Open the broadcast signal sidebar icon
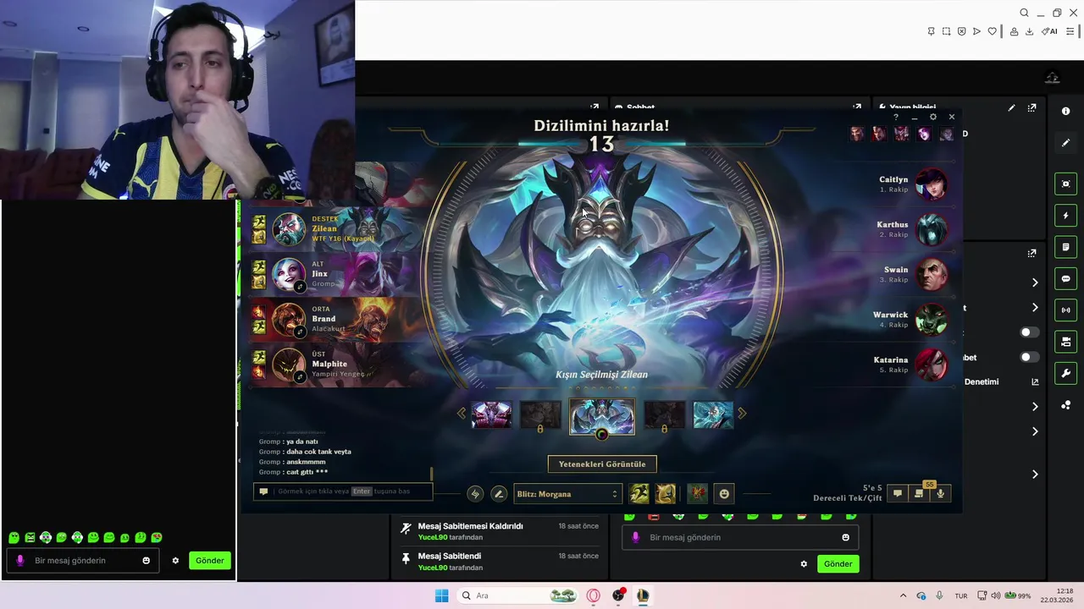The image size is (1084, 609). 1065,310
